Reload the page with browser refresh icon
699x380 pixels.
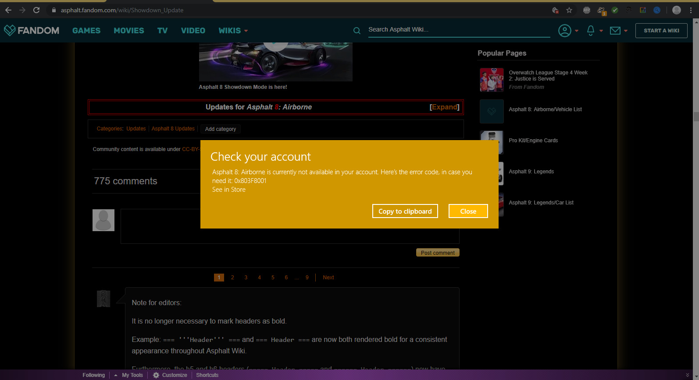click(x=36, y=10)
